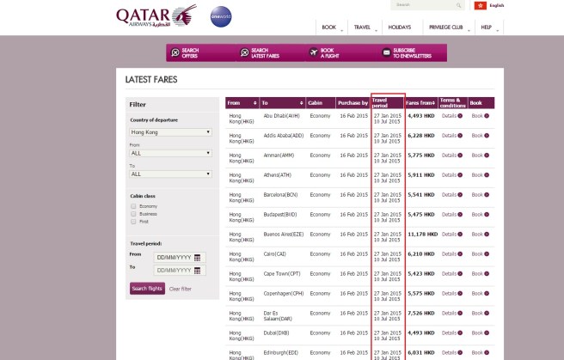Open the HOLIDAYS menu item
564x360 pixels.
399,27
